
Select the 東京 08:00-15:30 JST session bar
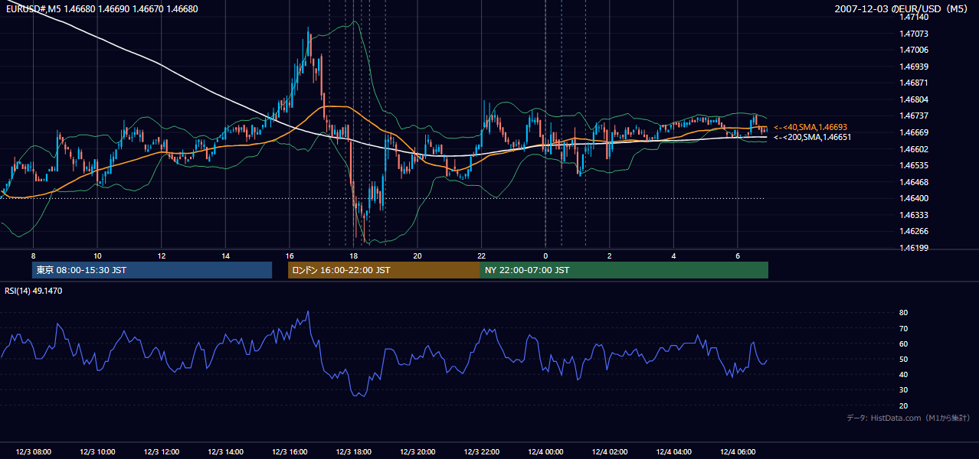[152, 270]
